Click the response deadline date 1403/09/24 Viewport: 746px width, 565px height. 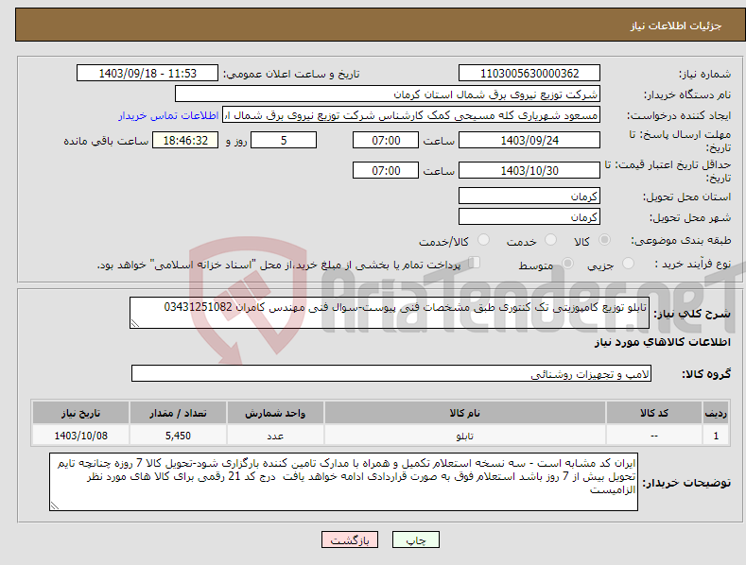click(529, 140)
